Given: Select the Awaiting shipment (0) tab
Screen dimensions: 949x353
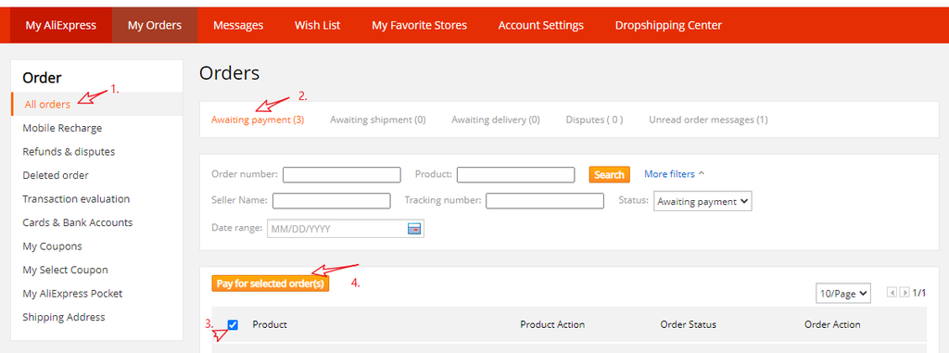Looking at the screenshot, I should pyautogui.click(x=378, y=120).
